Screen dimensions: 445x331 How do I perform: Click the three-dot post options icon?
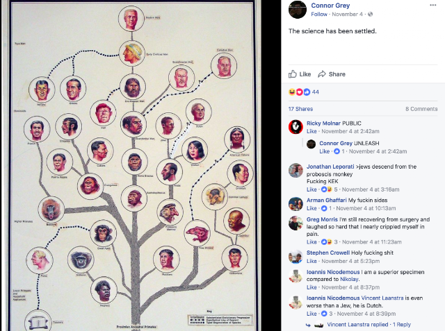(x=432, y=5)
